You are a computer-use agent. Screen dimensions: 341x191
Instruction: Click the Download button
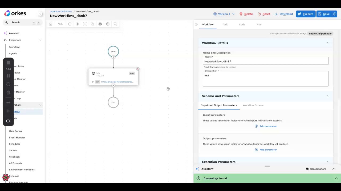[284, 14]
